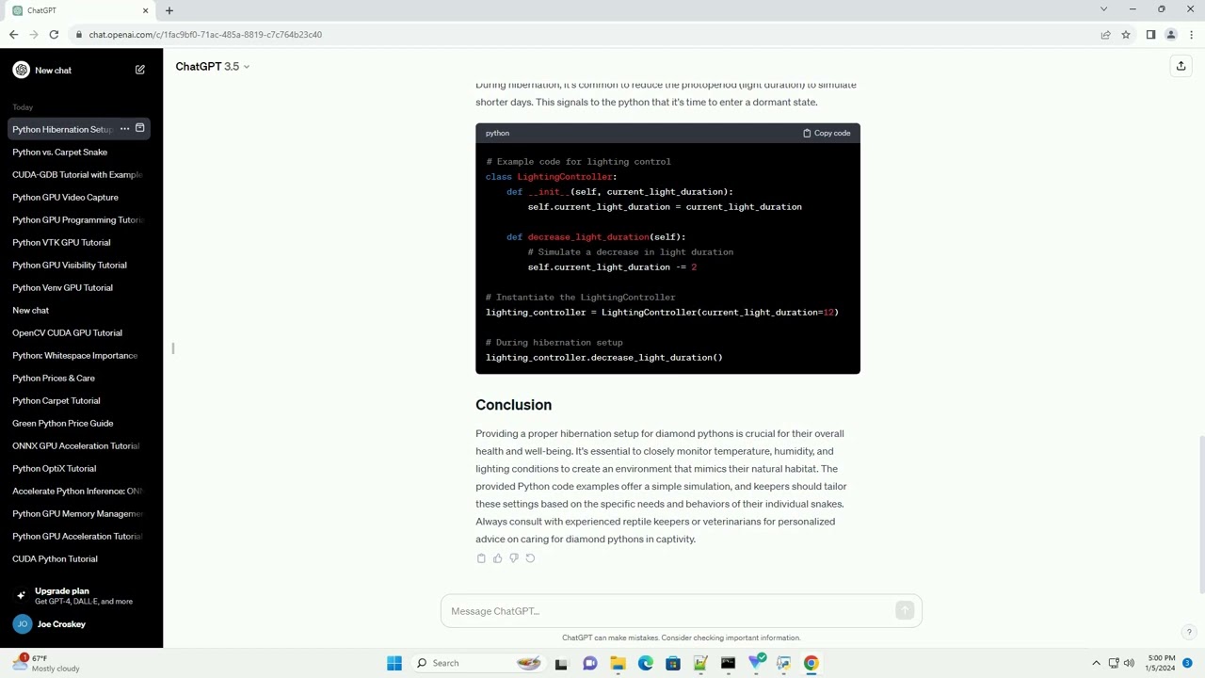Open Python vs. Carpet Snake chat
This screenshot has height=678, width=1205.
(x=79, y=152)
